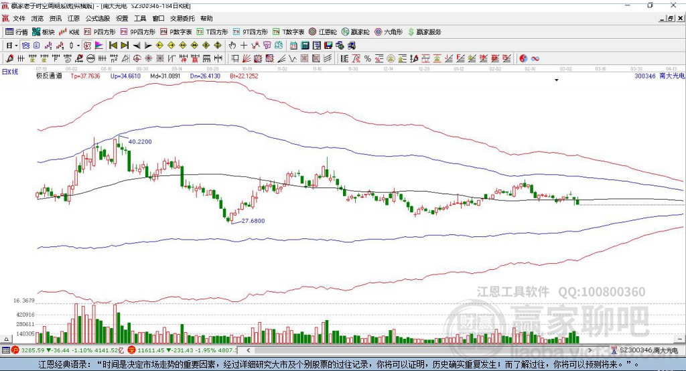686x371 pixels.
Task: Open the 交易委托 menu
Action: pyautogui.click(x=182, y=18)
